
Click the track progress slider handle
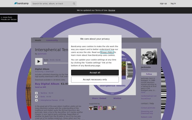click(45, 63)
